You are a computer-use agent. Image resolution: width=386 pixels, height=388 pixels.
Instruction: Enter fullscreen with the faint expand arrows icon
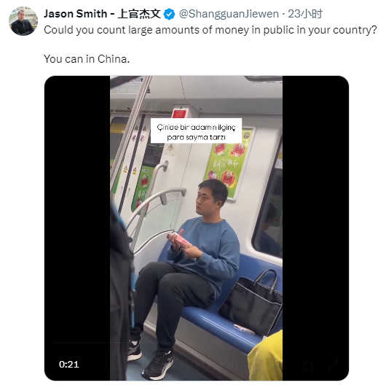pos(333,365)
